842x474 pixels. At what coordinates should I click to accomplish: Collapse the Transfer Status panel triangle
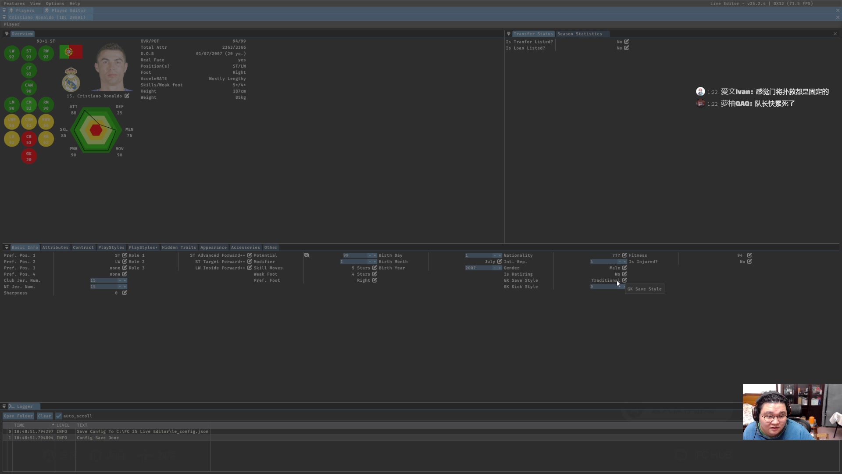508,34
